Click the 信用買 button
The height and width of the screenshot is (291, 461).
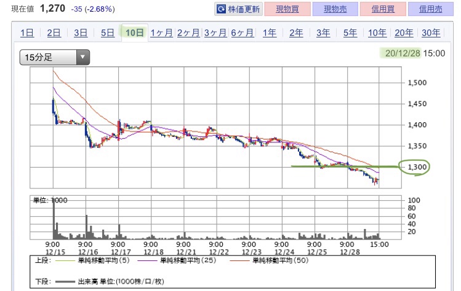[x=383, y=9]
